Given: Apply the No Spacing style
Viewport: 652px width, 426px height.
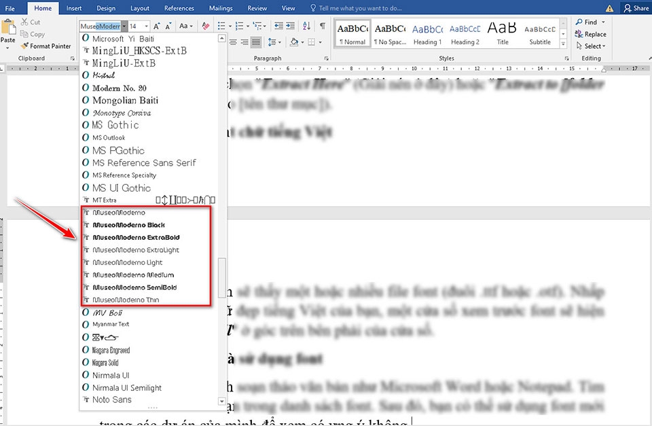Looking at the screenshot, I should (x=390, y=33).
